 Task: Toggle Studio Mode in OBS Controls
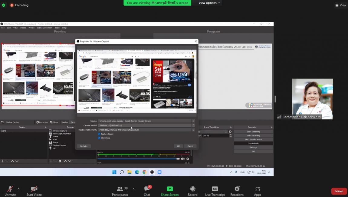click(x=253, y=143)
